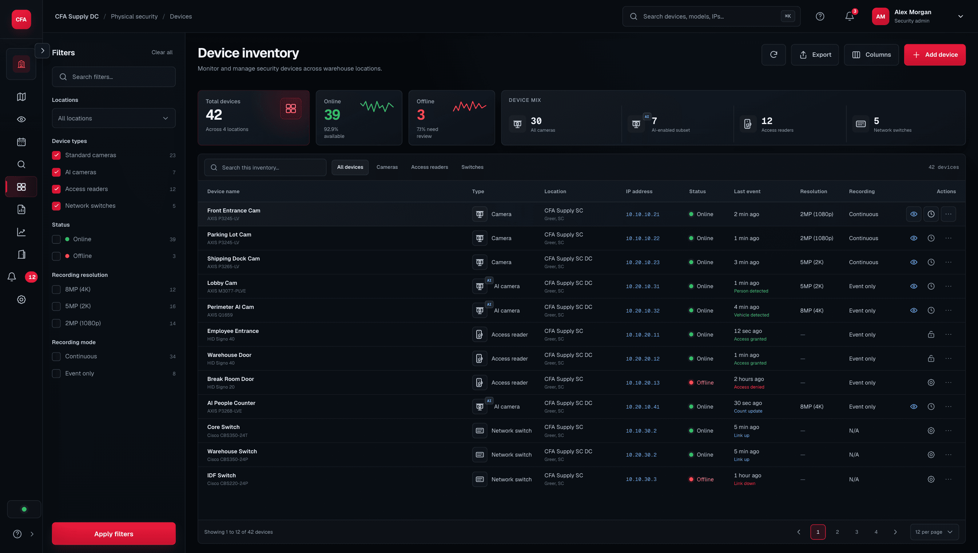Image resolution: width=978 pixels, height=553 pixels.
Task: View live feed for Parking Lot Cam
Action: click(914, 238)
